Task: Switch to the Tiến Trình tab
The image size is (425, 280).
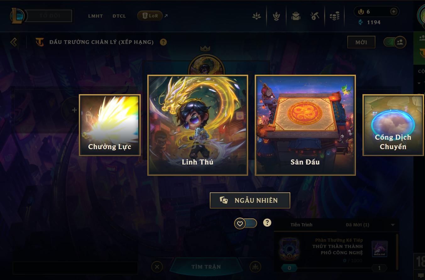Action: coord(302,225)
